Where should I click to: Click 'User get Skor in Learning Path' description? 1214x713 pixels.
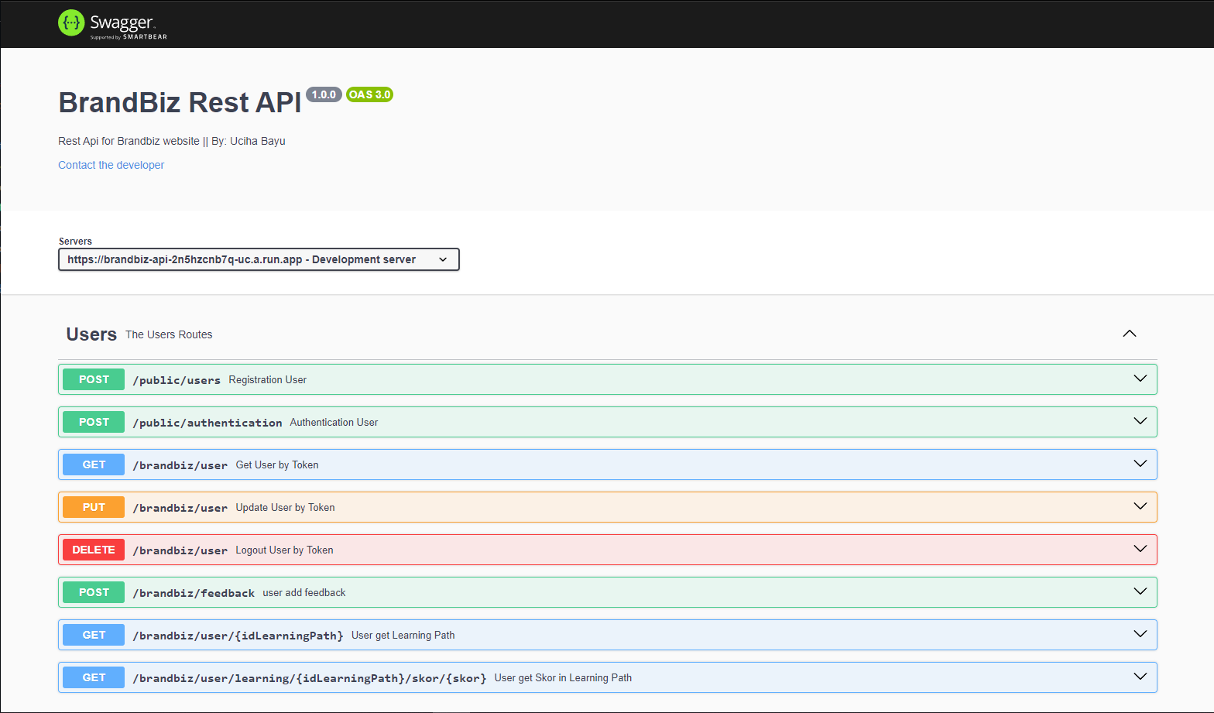[x=563, y=677]
